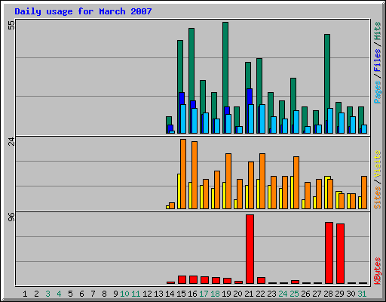
Task: Click the Pages axis label
Action: (377, 92)
